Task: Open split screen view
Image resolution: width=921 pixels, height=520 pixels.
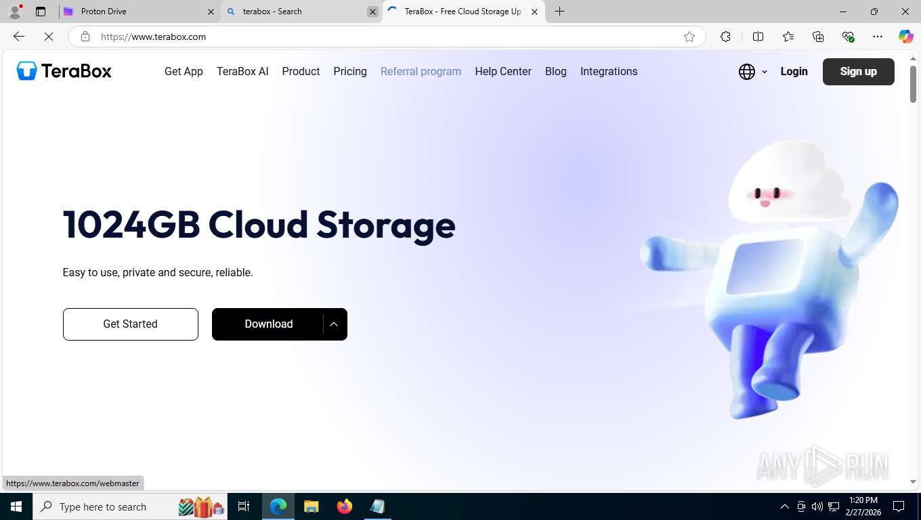Action: (x=758, y=37)
